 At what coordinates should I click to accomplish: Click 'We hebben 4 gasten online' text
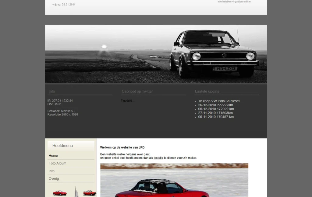pos(234,2)
